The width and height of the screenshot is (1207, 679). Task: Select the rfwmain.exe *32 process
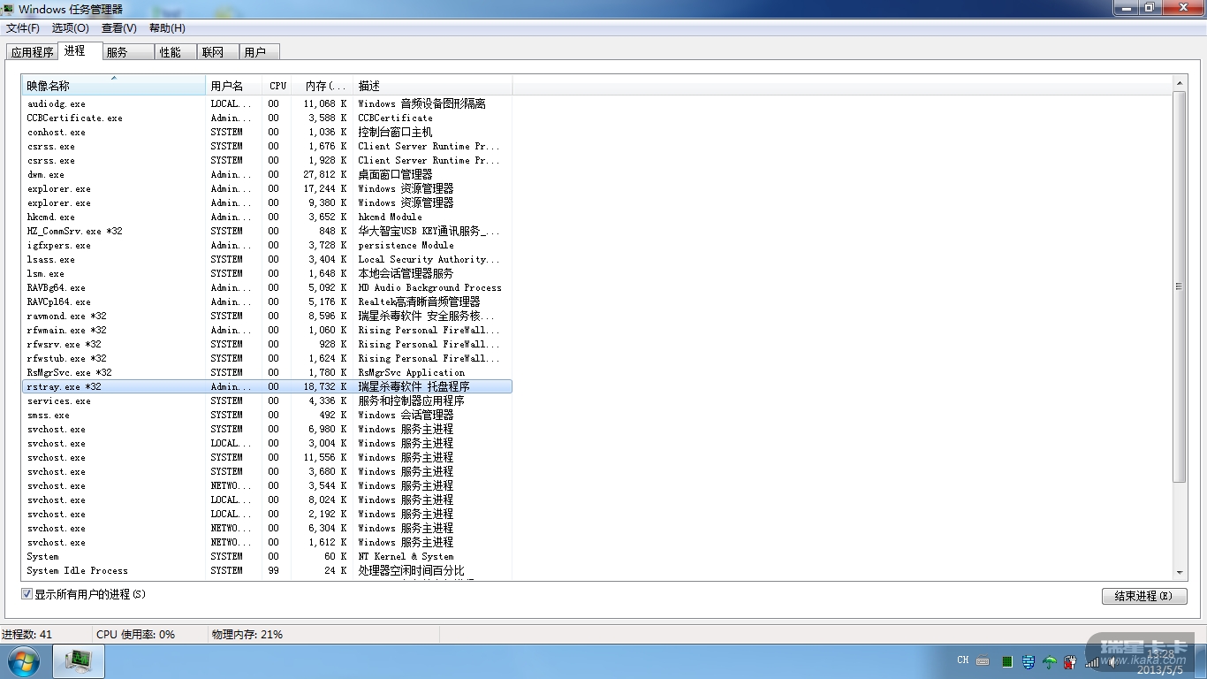267,330
